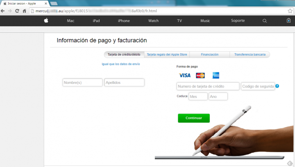Viewport: 295px width, 167px height.
Task: Open the Mac menu
Action: click(70, 21)
